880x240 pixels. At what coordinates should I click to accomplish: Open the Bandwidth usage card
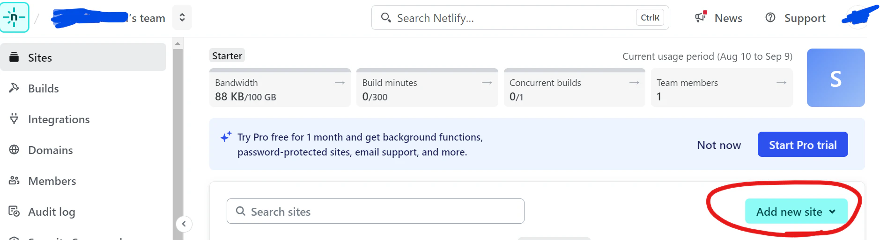click(280, 88)
